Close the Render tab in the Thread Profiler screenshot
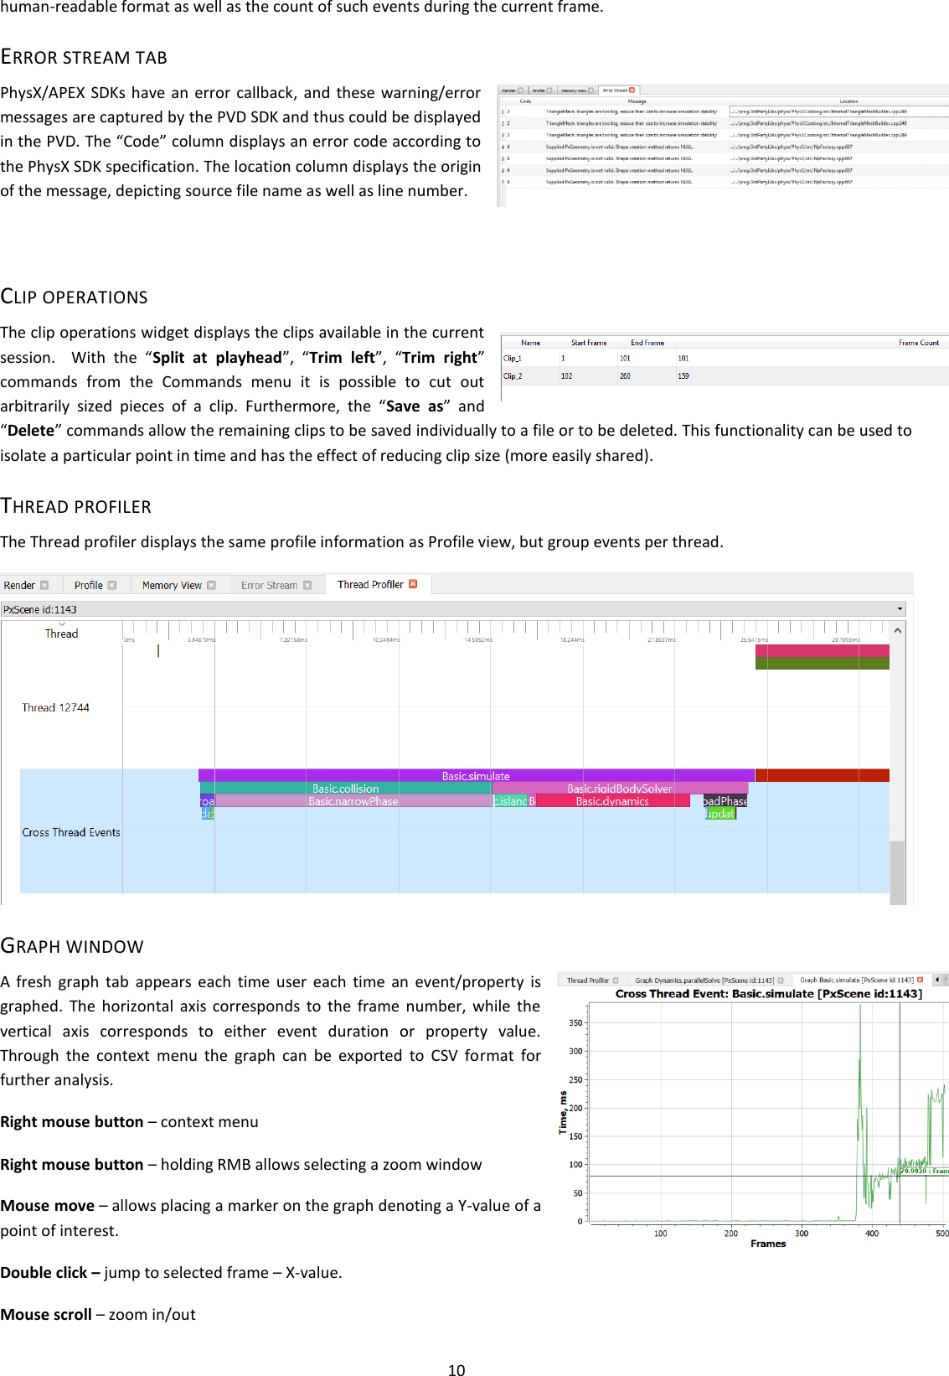 click(x=45, y=585)
